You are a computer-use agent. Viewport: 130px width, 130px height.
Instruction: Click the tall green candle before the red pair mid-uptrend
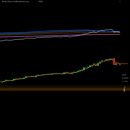coord(98,64)
